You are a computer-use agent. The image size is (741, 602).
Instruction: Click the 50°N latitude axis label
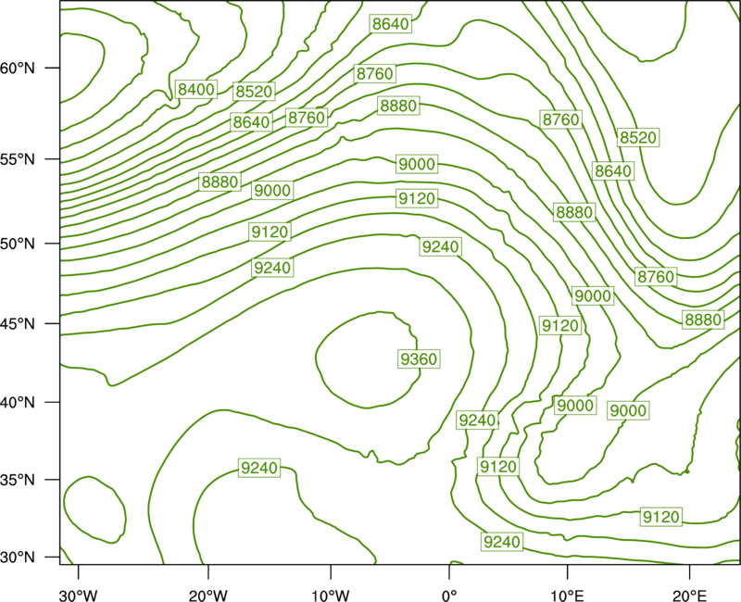[x=18, y=244]
